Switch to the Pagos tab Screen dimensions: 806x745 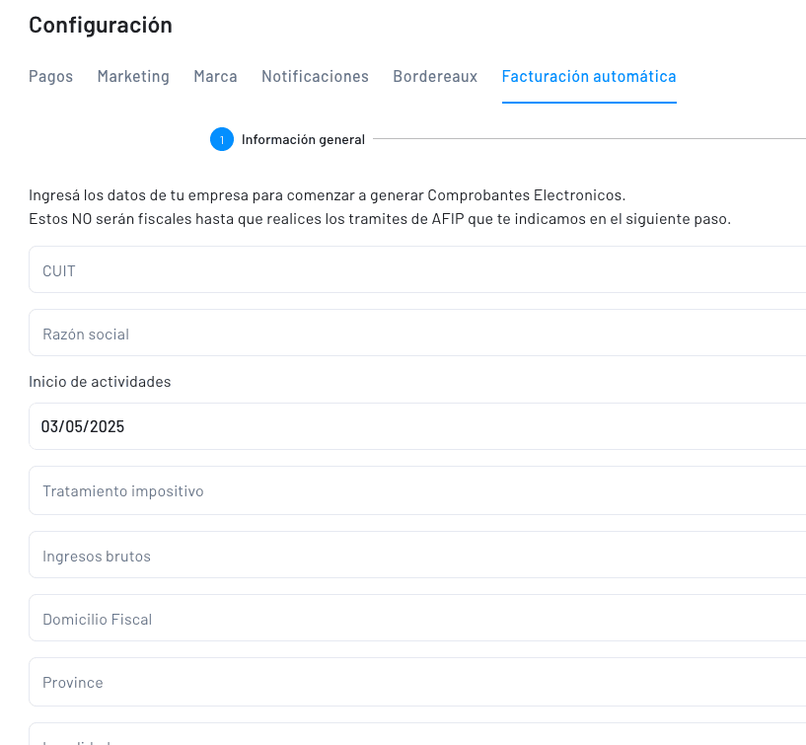click(50, 76)
